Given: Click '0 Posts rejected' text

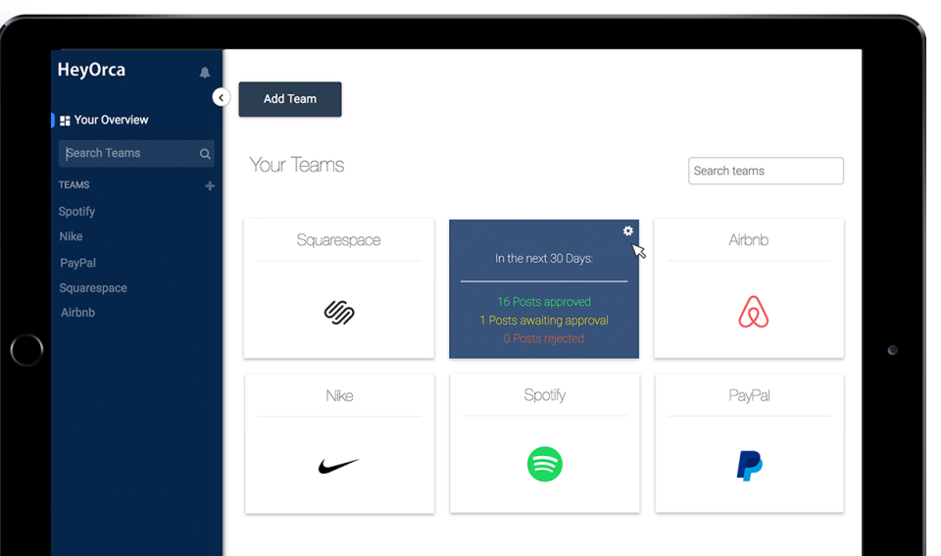Looking at the screenshot, I should (544, 338).
